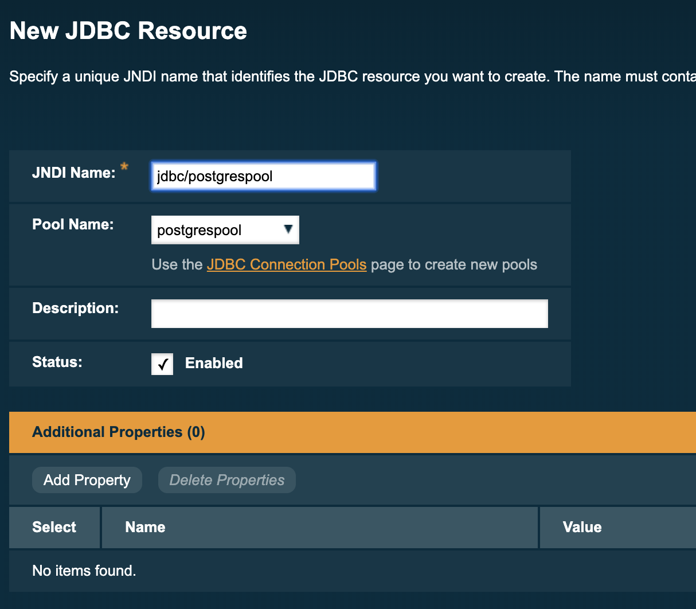The height and width of the screenshot is (609, 696).
Task: Click the Select column header
Action: coord(54,527)
